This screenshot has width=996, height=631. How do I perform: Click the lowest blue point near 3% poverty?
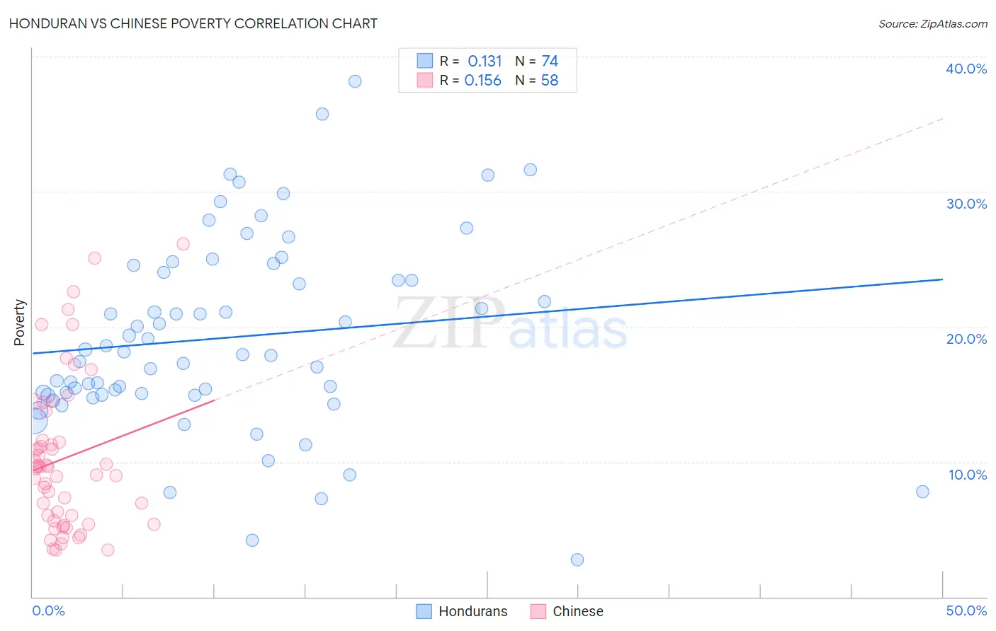pyautogui.click(x=577, y=560)
